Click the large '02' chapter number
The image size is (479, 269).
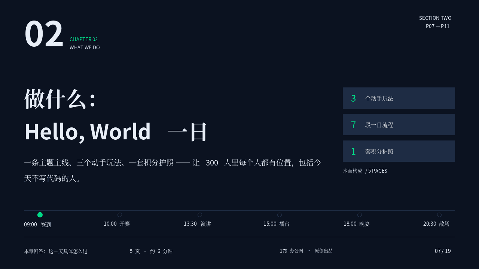[x=44, y=34]
